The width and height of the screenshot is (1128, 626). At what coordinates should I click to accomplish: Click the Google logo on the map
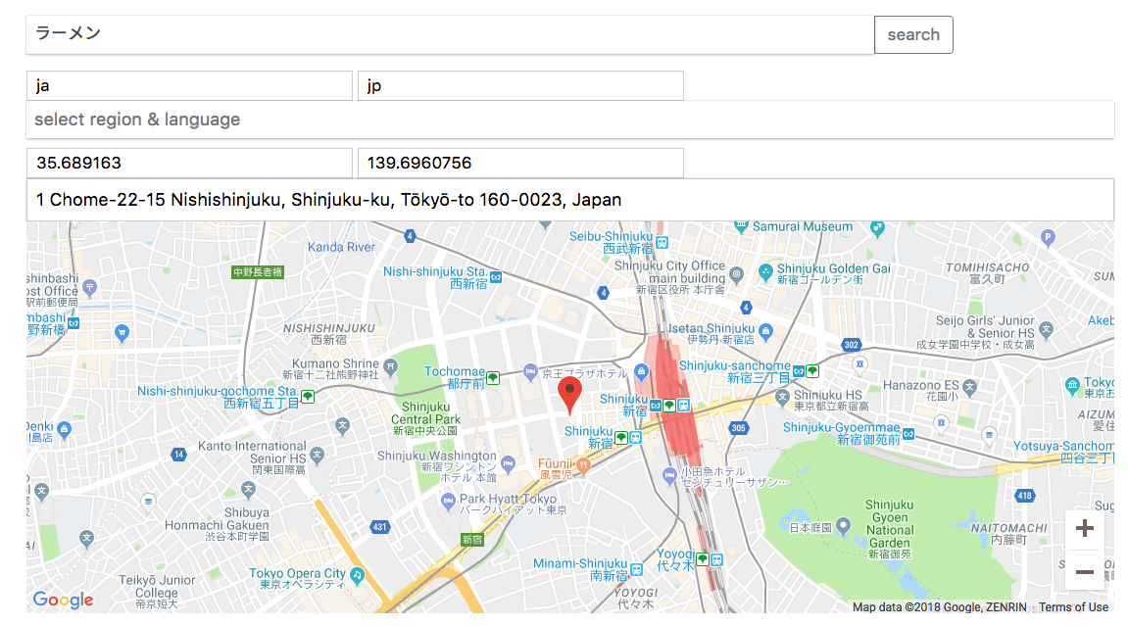[63, 600]
